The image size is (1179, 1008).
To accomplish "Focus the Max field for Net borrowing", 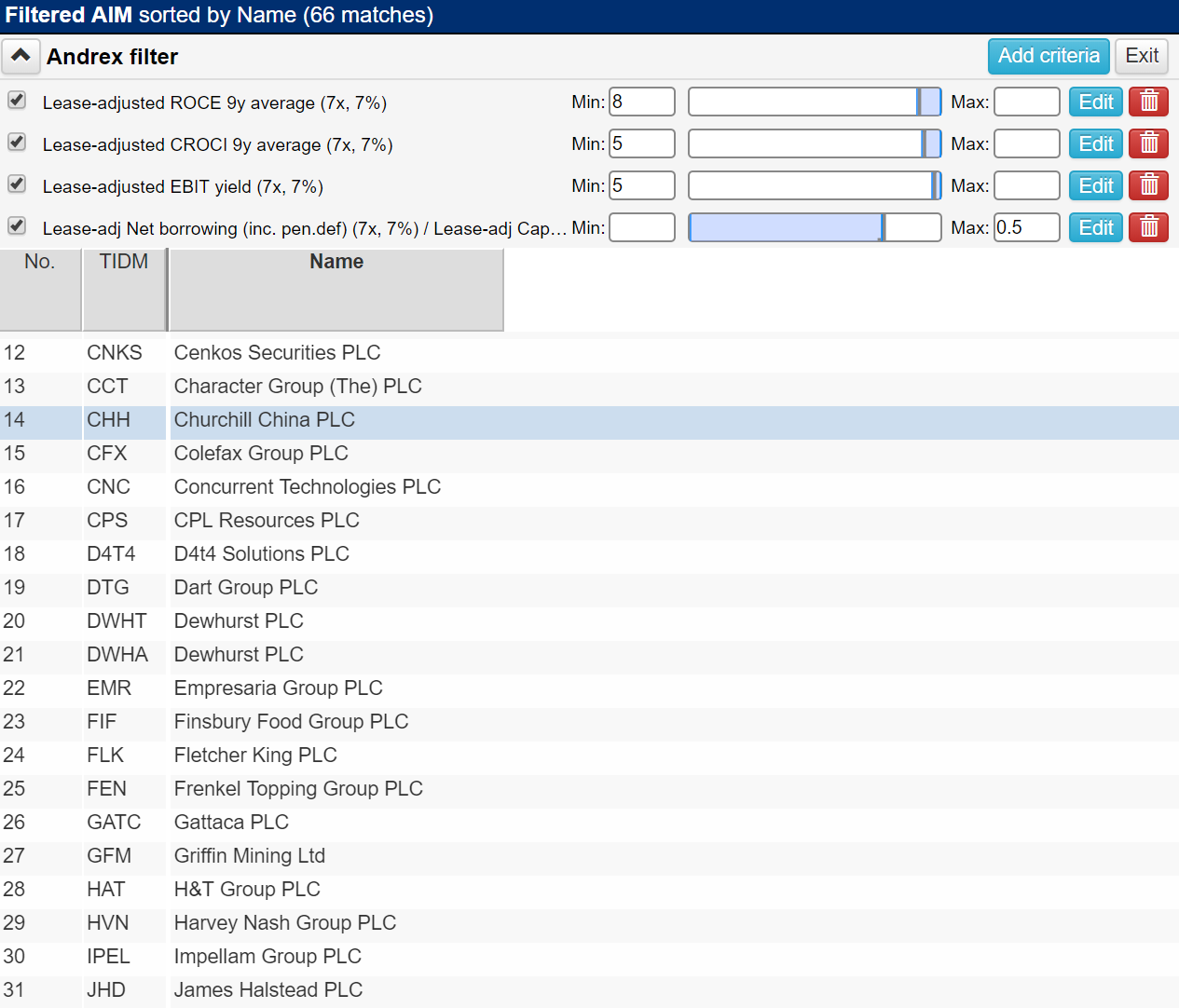I will click(x=1027, y=227).
